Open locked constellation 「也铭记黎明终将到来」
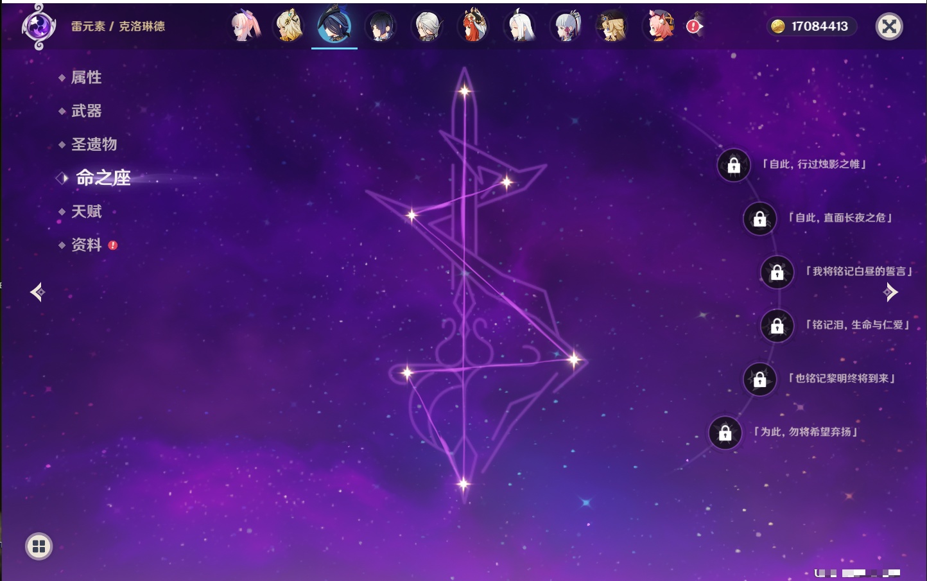Image resolution: width=927 pixels, height=581 pixels. [x=759, y=379]
